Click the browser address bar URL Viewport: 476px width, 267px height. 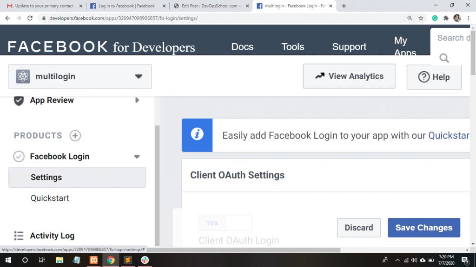click(x=123, y=18)
